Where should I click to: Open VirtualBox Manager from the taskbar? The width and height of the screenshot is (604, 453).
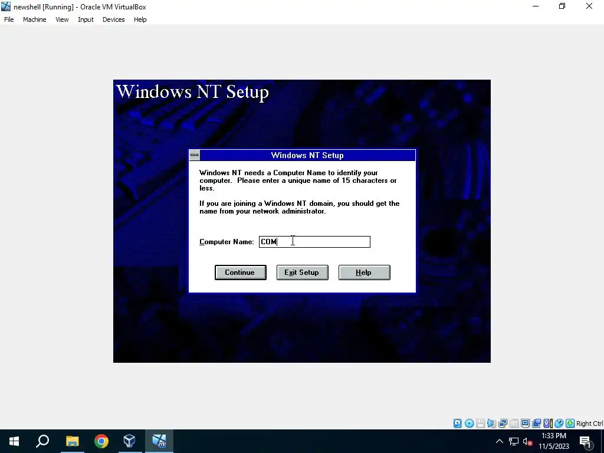pyautogui.click(x=130, y=441)
